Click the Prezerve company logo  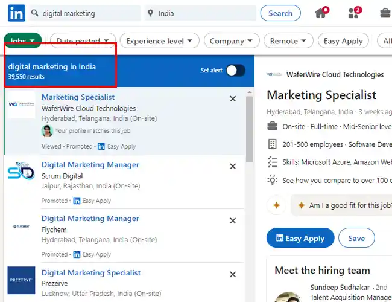click(21, 280)
